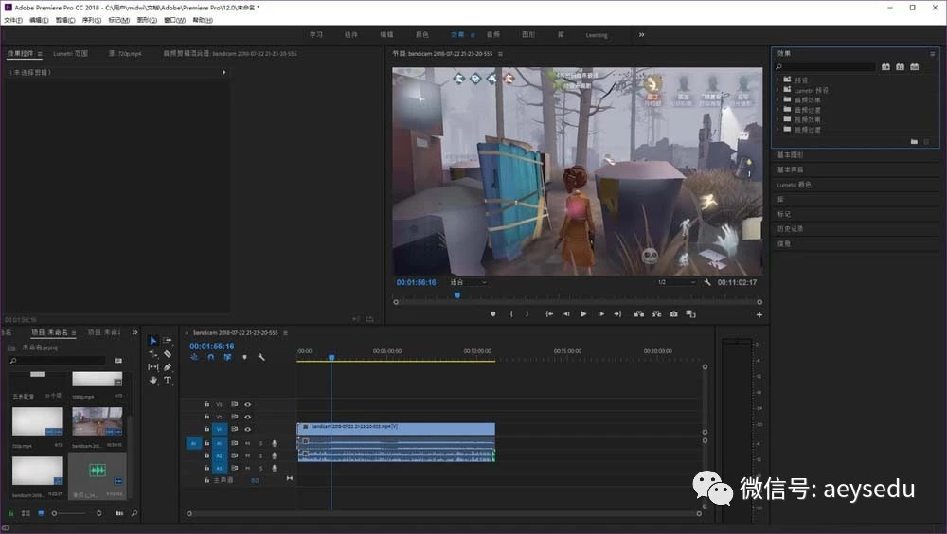This screenshot has width=947, height=534.
Task: Click the Add Marker icon in timeline
Action: coord(244,358)
